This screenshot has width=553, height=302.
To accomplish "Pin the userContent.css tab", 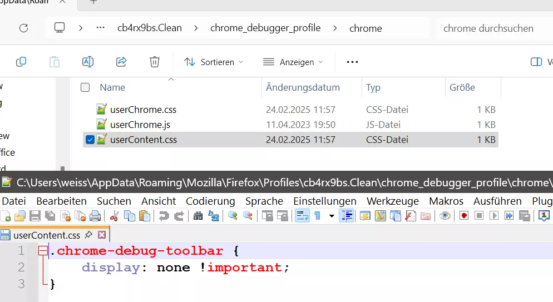I will [88, 235].
